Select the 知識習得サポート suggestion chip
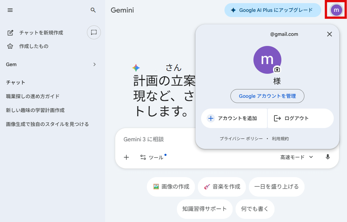This screenshot has width=347, height=222. coord(205,209)
